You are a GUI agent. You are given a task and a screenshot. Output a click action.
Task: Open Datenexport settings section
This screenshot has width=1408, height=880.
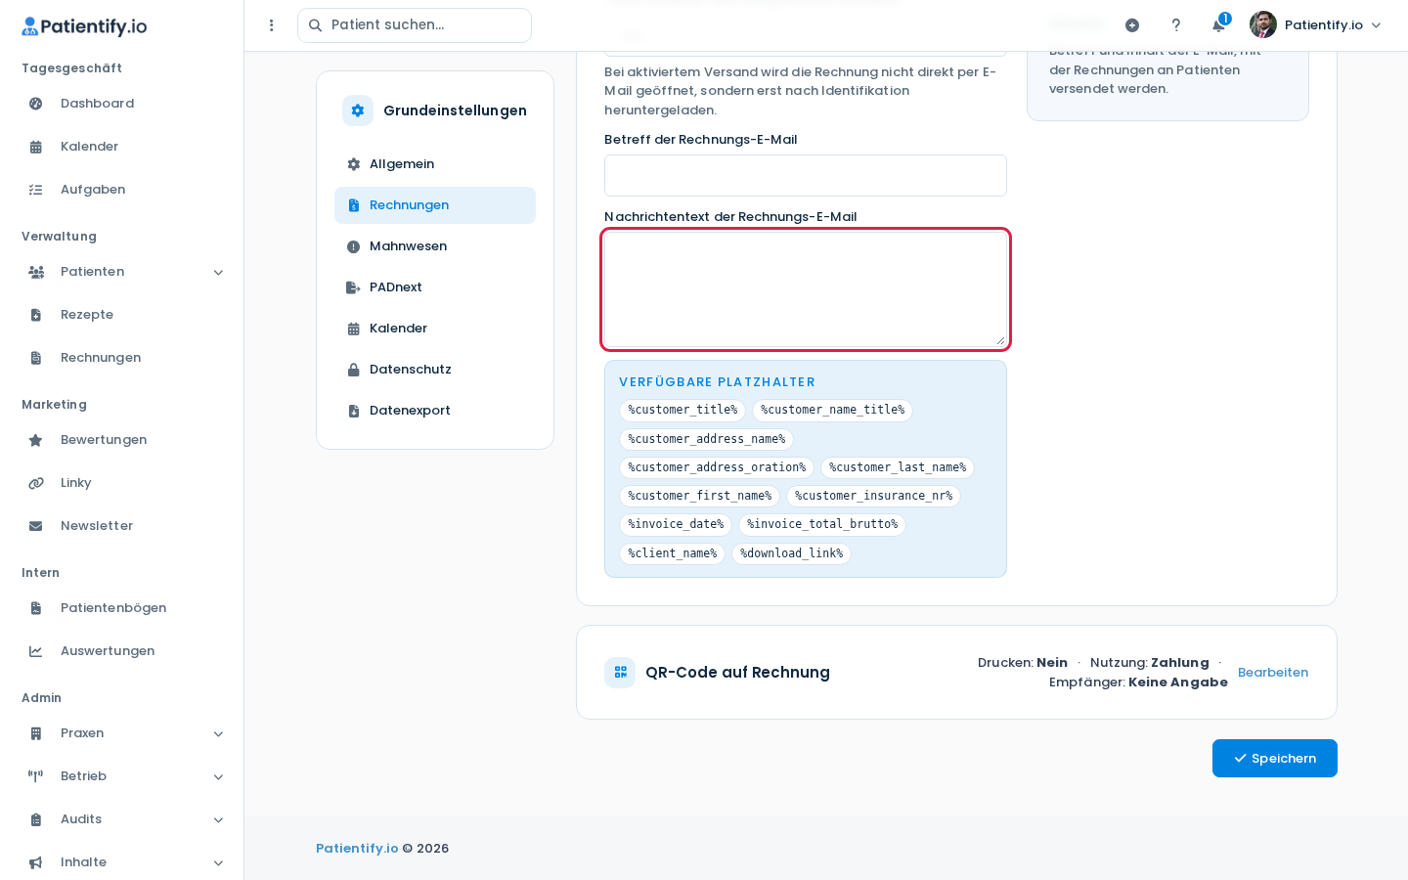[435, 411]
